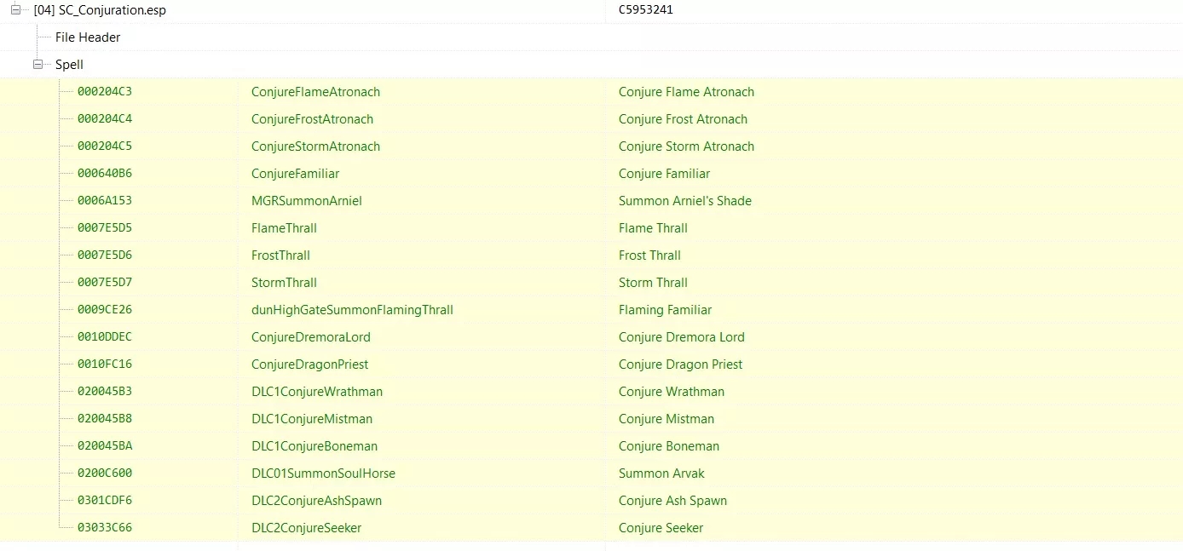Click EditorID ConjureDremoraLord

click(311, 337)
